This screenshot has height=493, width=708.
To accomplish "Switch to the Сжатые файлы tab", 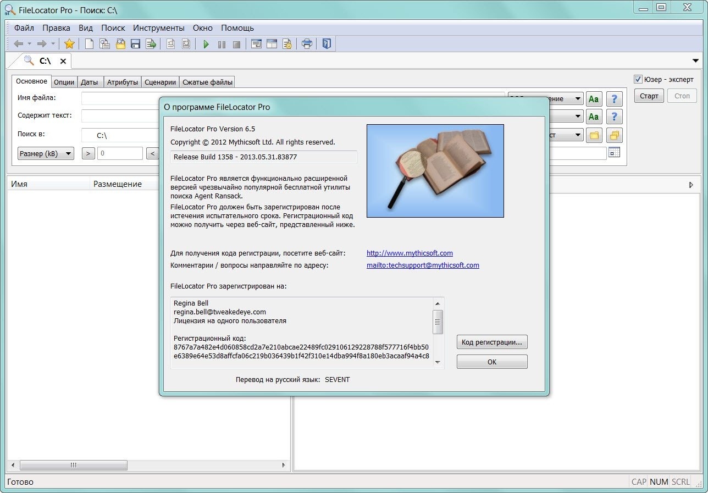I will [x=208, y=82].
